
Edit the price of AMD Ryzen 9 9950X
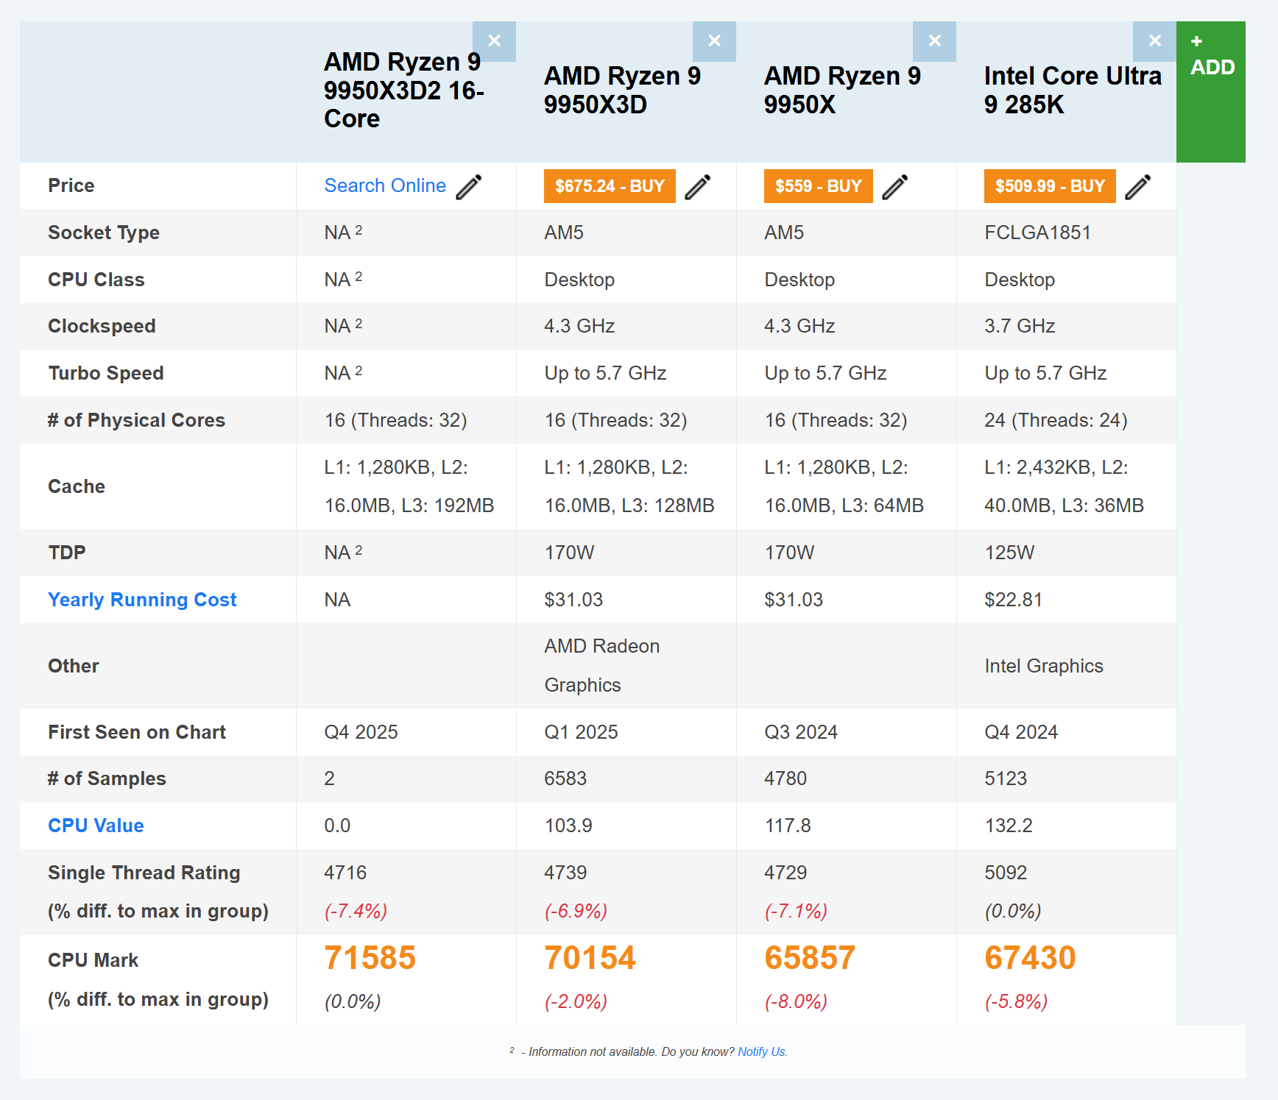coord(895,186)
